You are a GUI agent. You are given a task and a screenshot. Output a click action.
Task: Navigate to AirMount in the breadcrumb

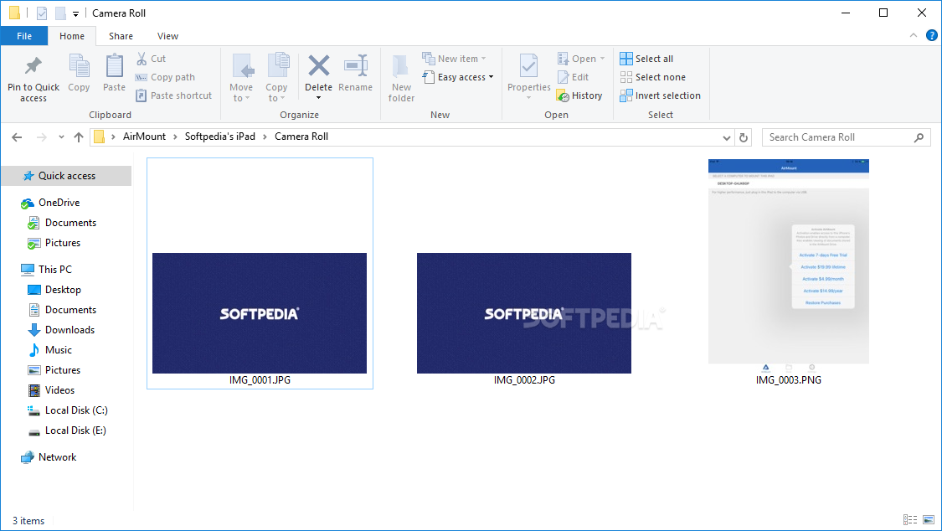click(x=144, y=137)
